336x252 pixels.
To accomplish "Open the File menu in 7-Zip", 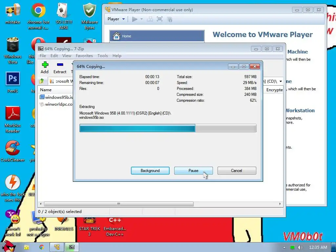I will (43, 56).
